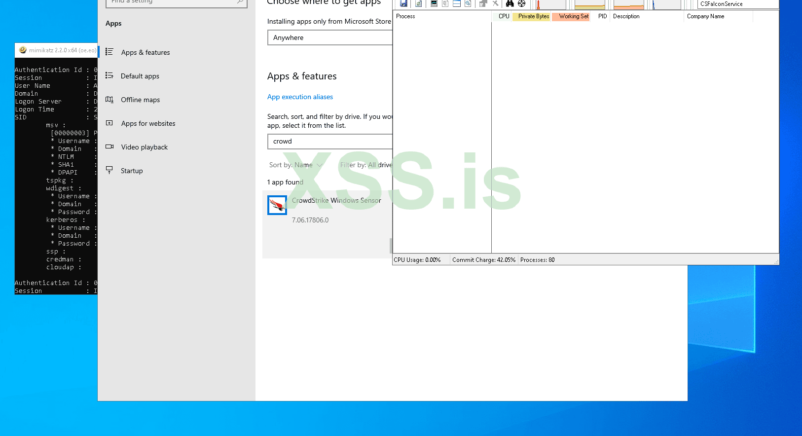Click the red CPU mini graph in toolbar

[551, 4]
